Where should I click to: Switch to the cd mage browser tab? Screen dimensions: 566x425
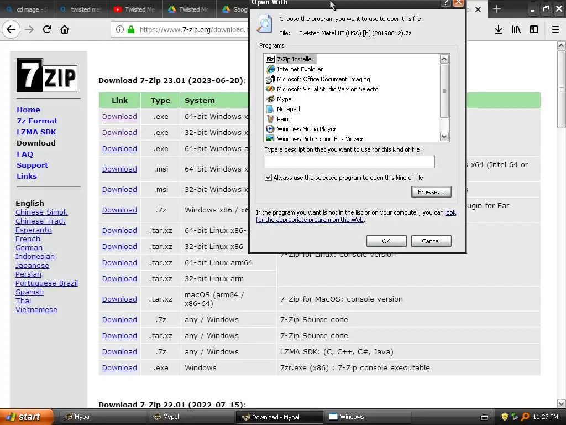click(x=27, y=9)
